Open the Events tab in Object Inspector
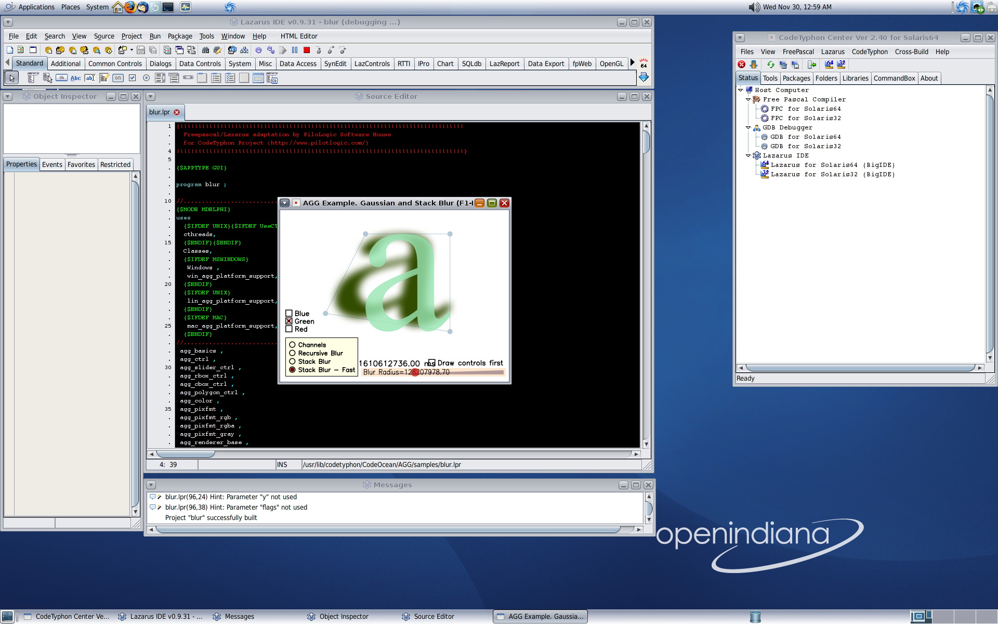The image size is (998, 624). [x=52, y=164]
